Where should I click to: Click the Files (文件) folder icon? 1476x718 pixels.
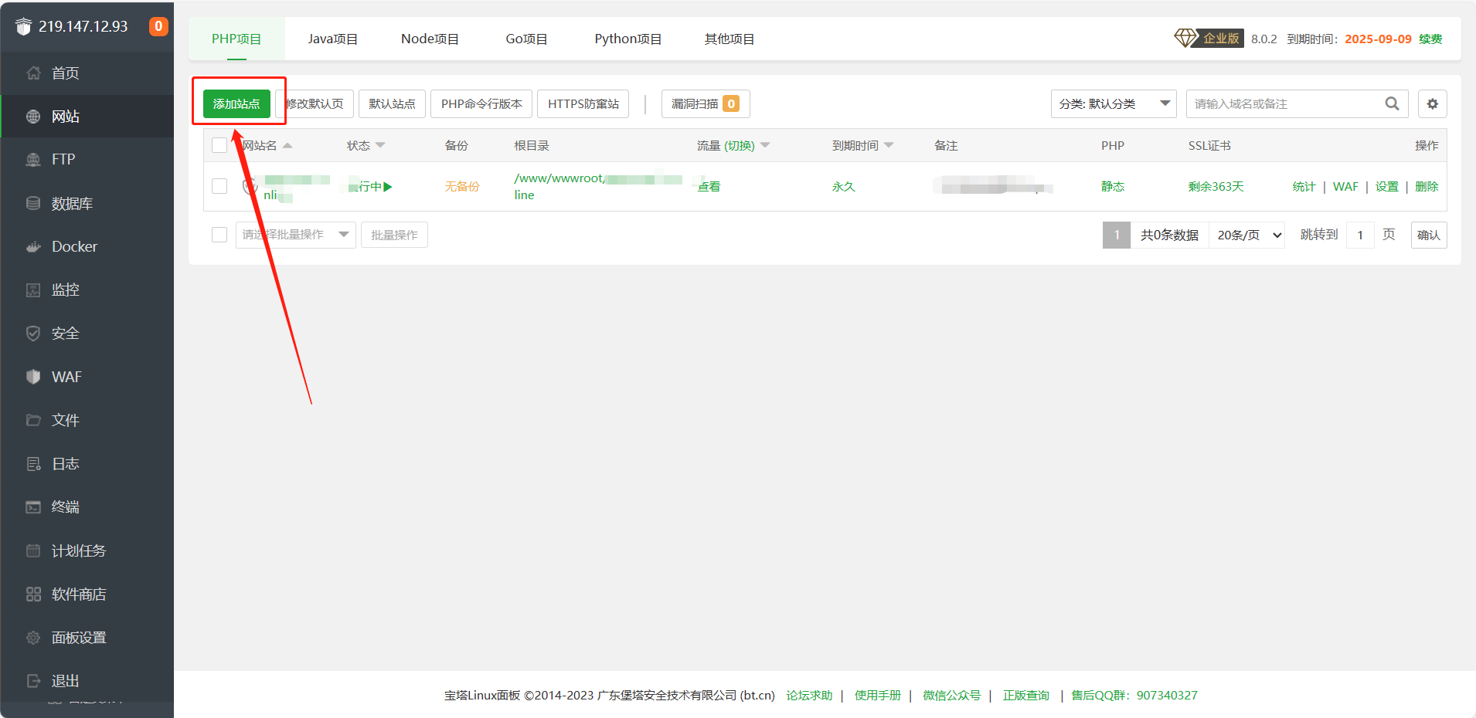[33, 421]
